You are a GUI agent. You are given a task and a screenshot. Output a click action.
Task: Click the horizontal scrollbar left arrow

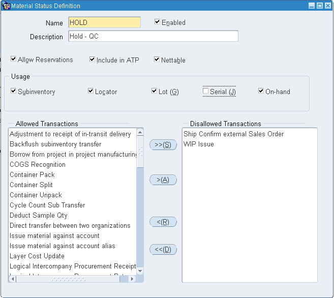pos(12,279)
